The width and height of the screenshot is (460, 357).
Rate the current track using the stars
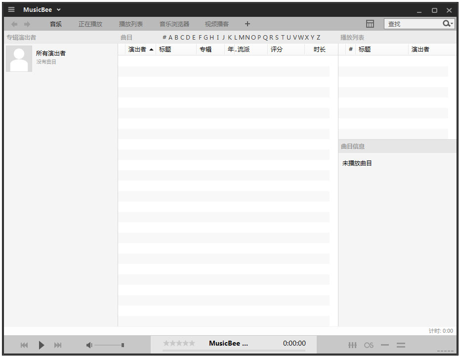(179, 342)
